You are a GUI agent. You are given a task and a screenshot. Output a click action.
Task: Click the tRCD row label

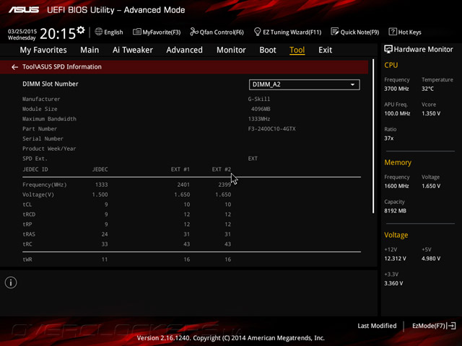29,215
